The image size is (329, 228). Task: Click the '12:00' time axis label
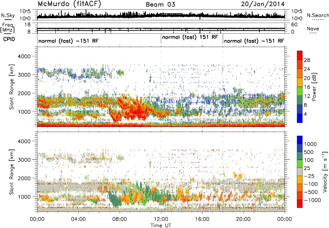(161, 219)
